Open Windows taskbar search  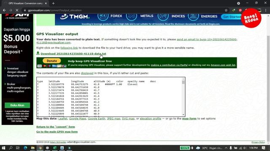click(x=11, y=148)
